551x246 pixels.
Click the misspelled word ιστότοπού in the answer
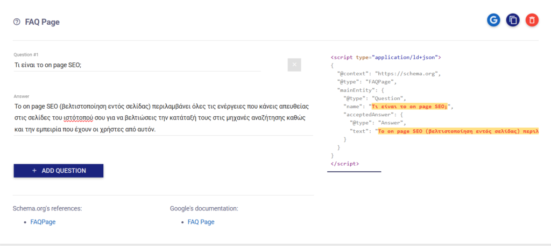(x=79, y=118)
